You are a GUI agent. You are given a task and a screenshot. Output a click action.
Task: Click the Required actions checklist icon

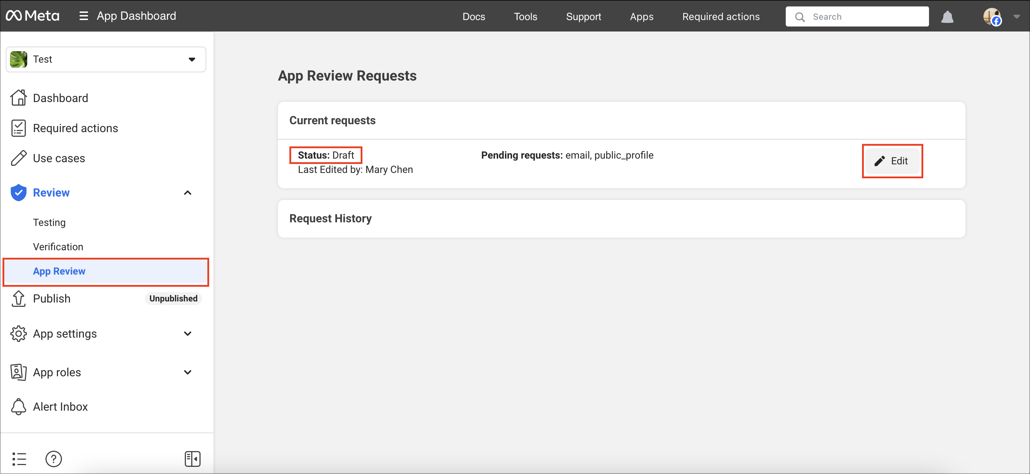pos(18,128)
